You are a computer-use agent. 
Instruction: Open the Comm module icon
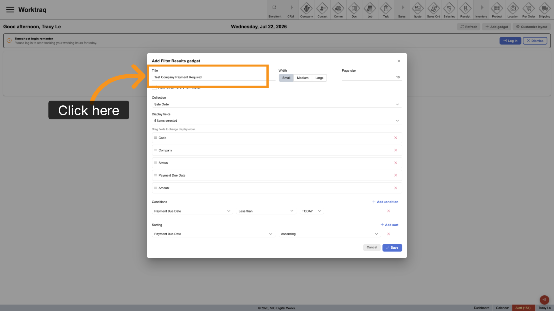tap(338, 10)
